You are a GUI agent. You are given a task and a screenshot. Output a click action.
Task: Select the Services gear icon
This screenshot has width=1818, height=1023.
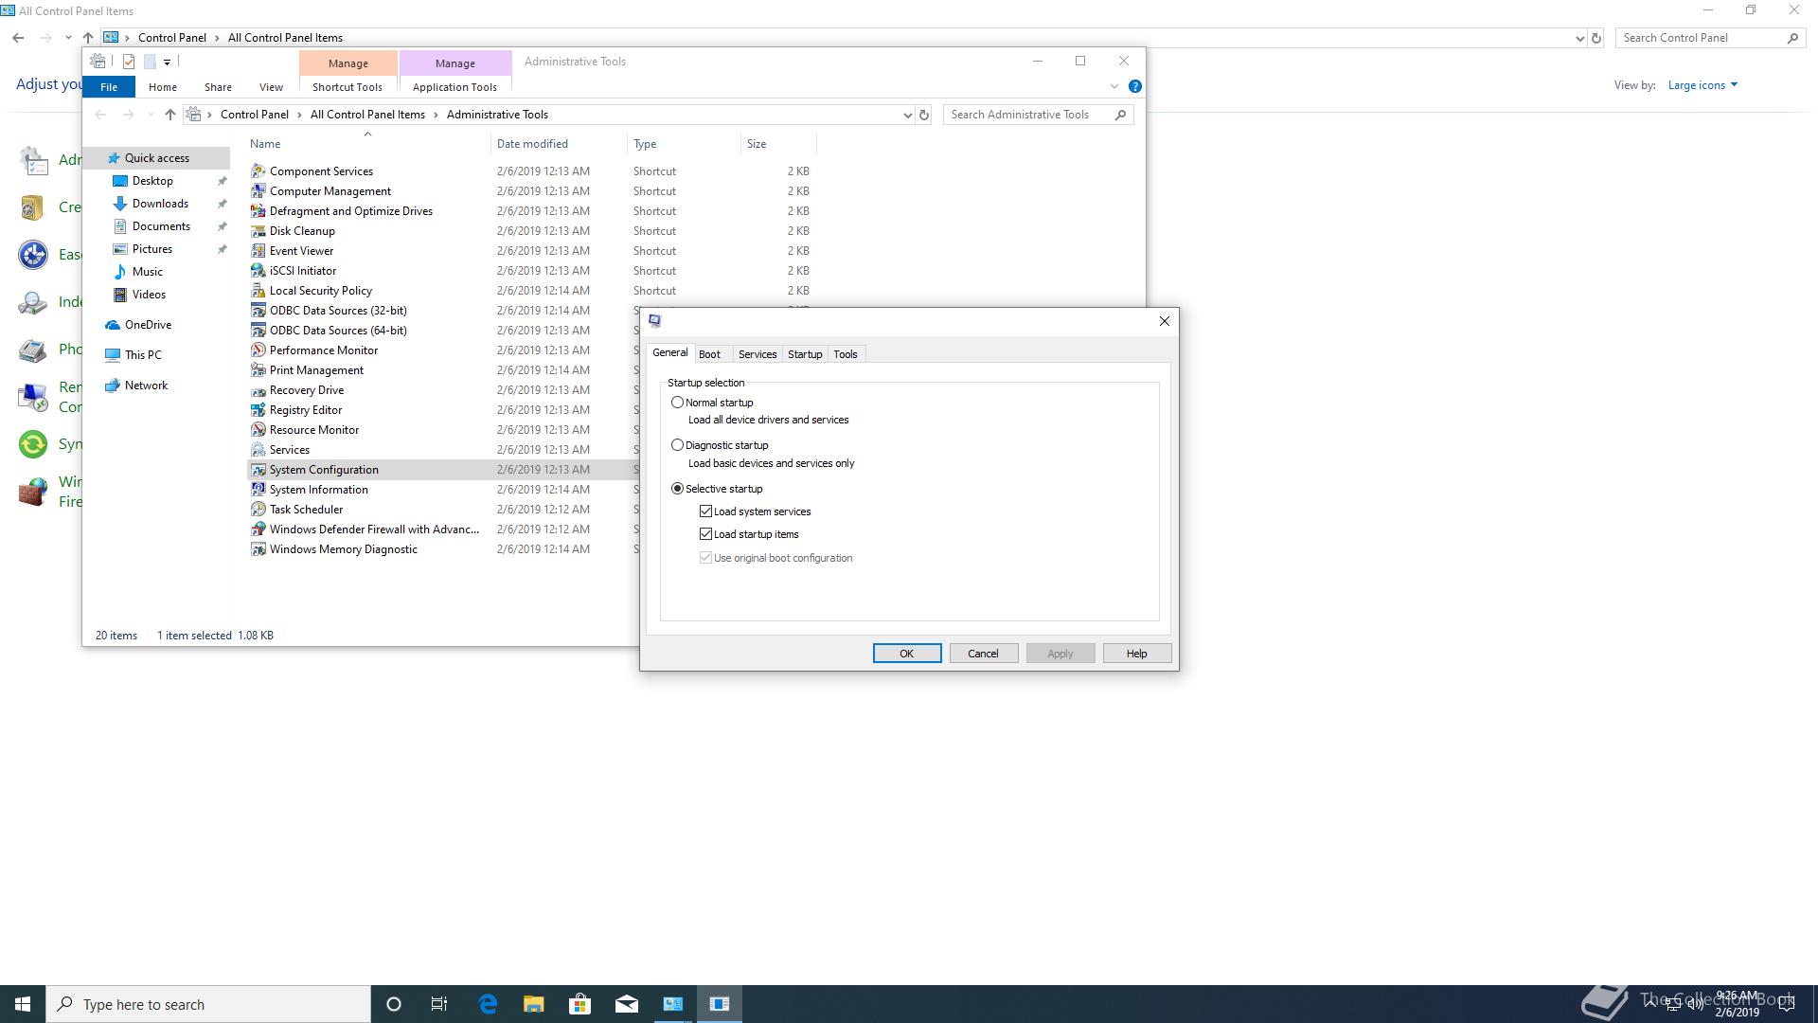pyautogui.click(x=258, y=450)
